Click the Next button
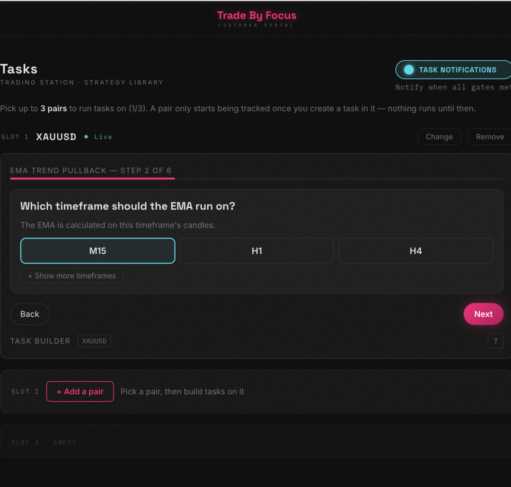This screenshot has width=511, height=487. (483, 314)
